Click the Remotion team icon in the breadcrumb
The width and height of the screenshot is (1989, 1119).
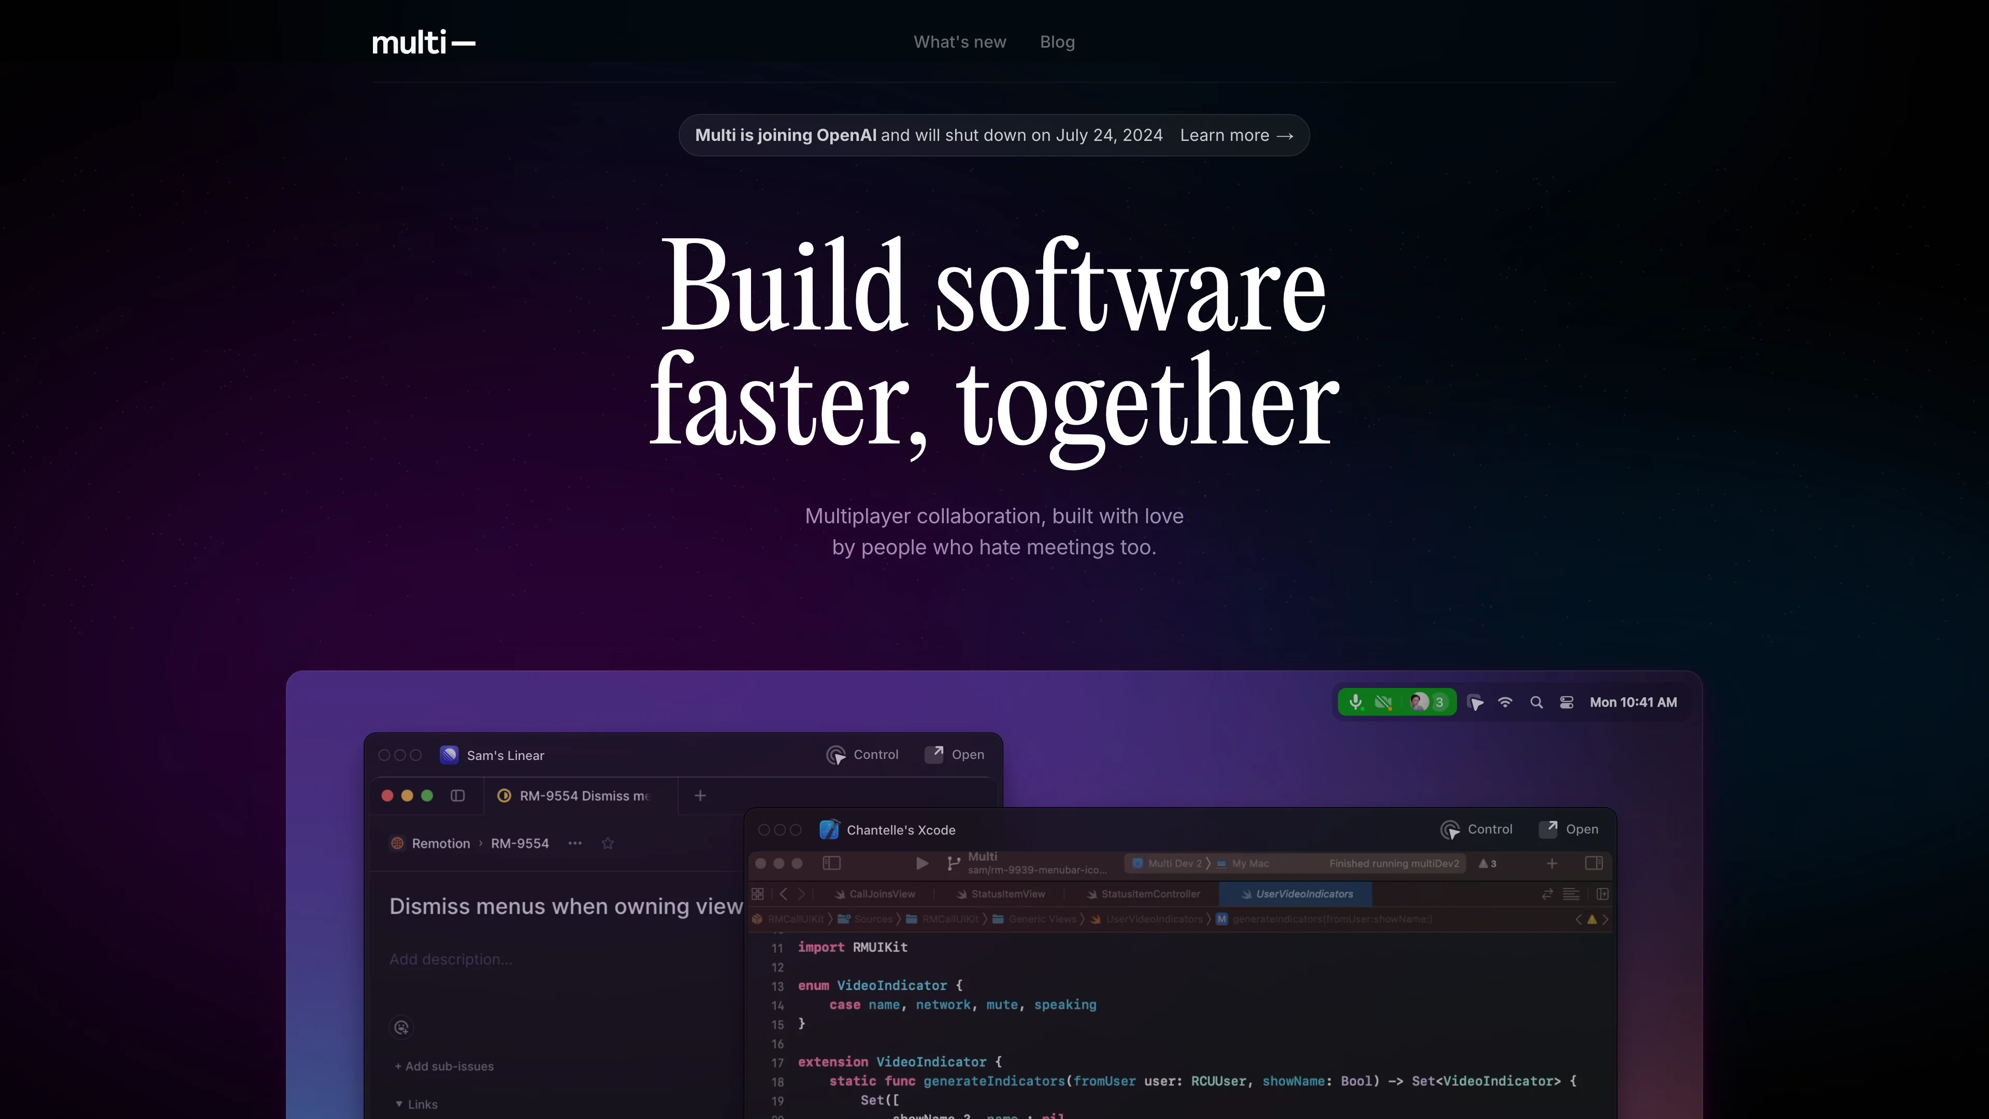(x=397, y=843)
